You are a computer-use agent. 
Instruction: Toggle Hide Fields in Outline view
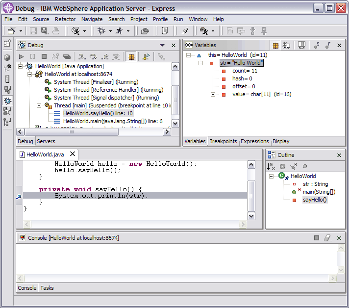point(282,166)
